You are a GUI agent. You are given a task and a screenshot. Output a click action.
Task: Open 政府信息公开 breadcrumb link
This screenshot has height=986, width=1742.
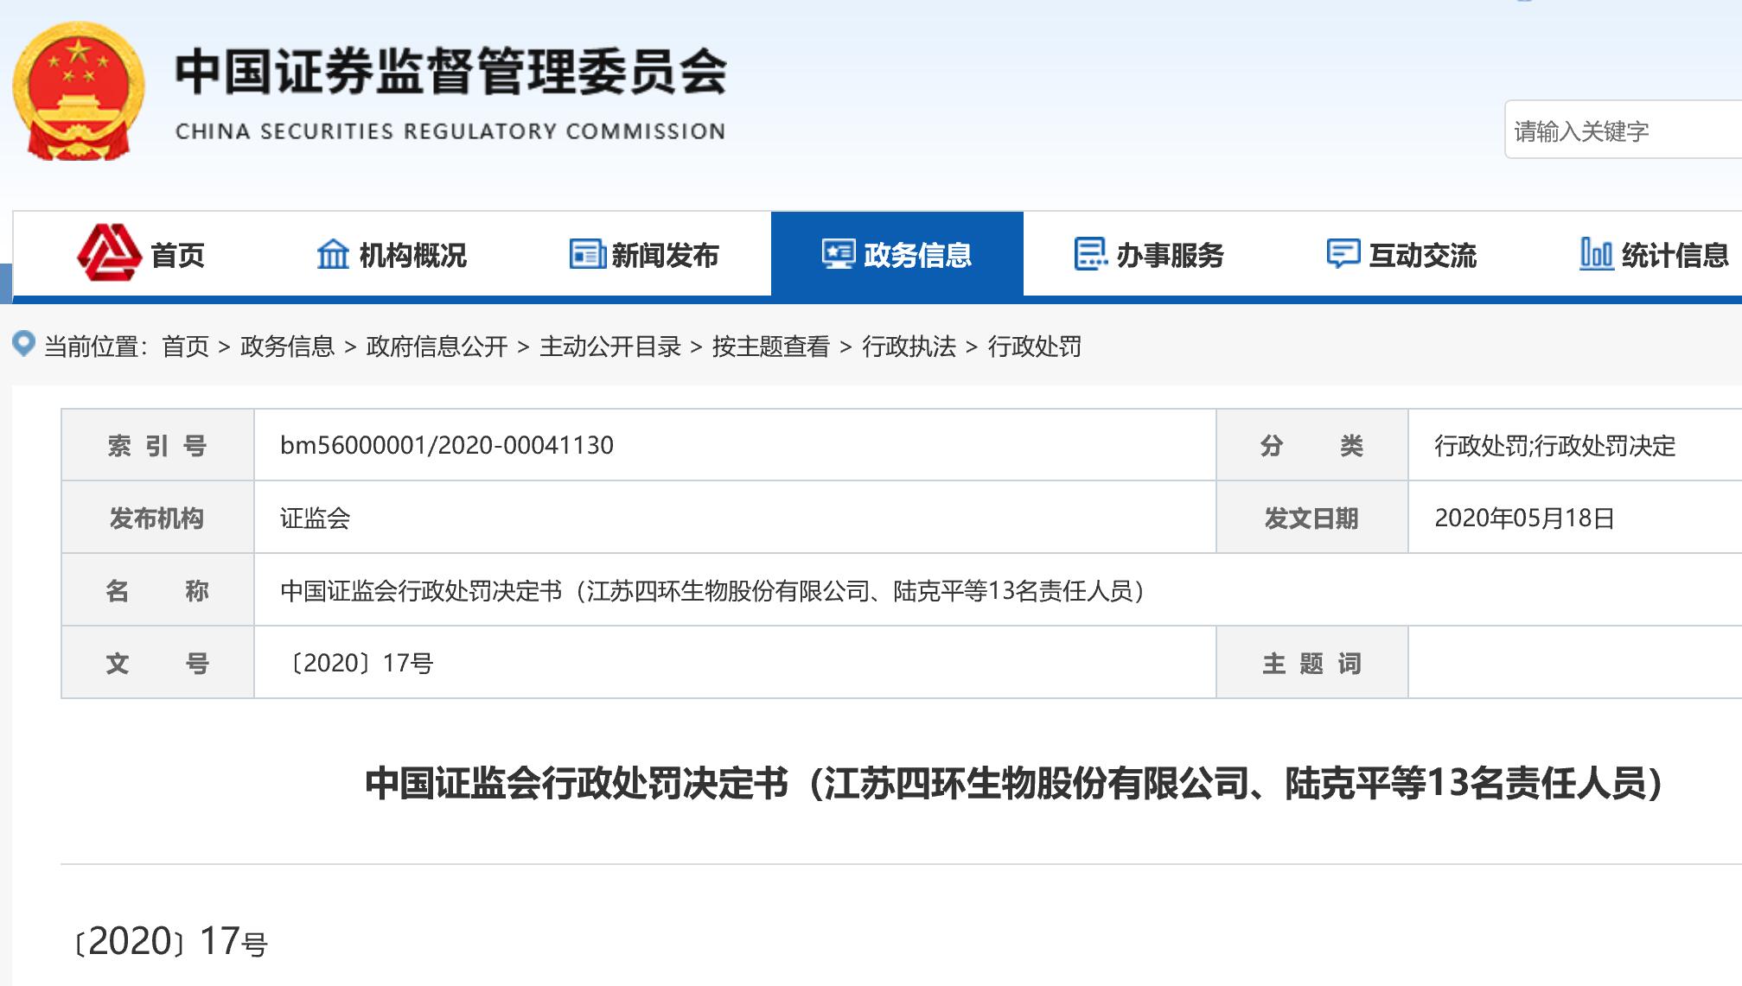(437, 347)
